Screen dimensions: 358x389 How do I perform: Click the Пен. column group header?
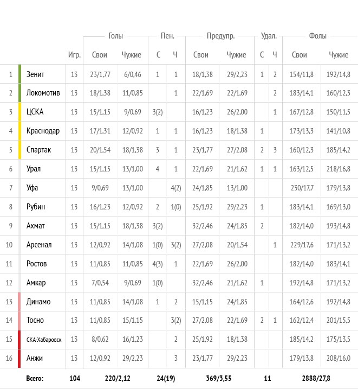pos(167,36)
